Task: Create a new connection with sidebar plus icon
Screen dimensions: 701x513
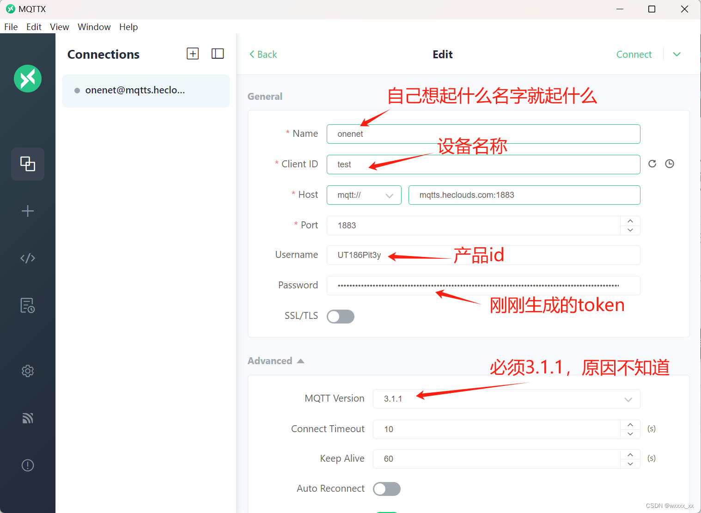Action: pyautogui.click(x=28, y=211)
